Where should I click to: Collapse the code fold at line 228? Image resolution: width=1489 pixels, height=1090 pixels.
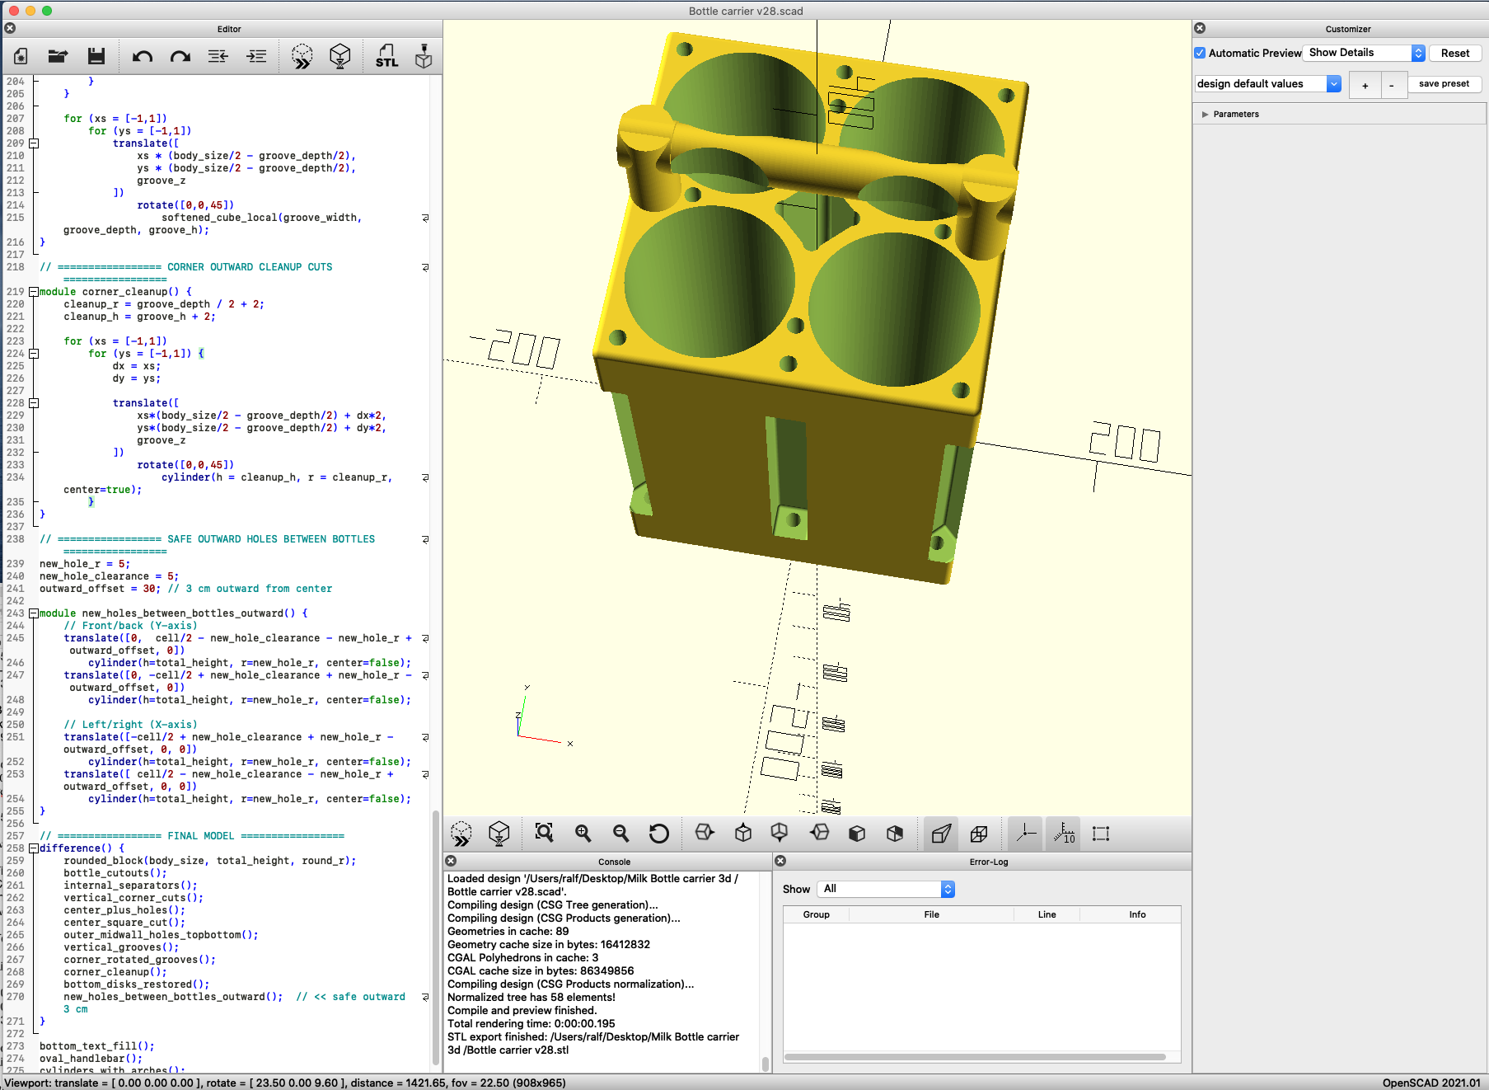(x=34, y=403)
